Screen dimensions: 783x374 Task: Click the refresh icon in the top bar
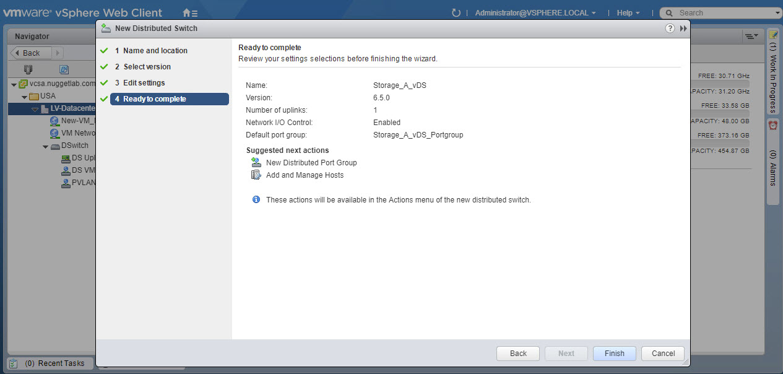tap(456, 13)
